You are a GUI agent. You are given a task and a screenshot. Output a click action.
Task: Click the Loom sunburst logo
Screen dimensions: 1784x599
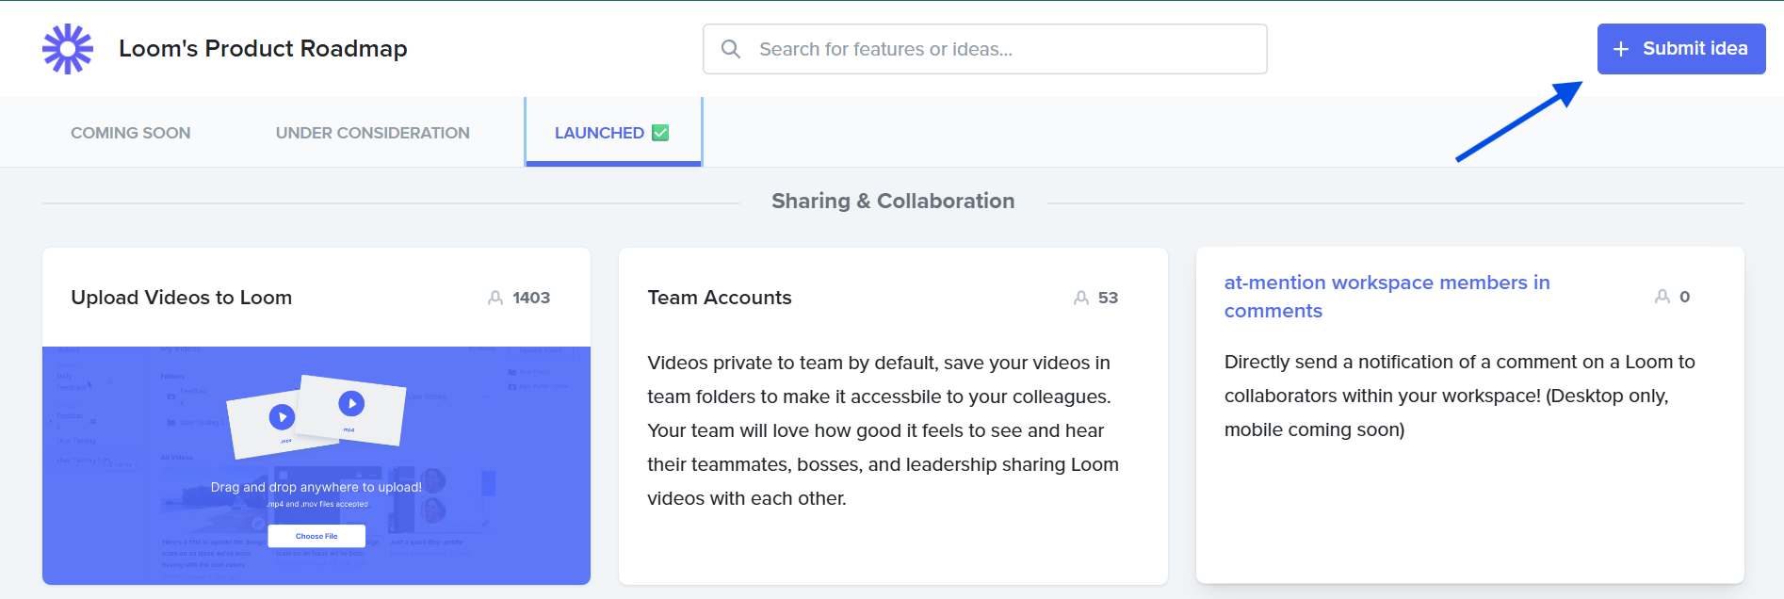[x=68, y=49]
